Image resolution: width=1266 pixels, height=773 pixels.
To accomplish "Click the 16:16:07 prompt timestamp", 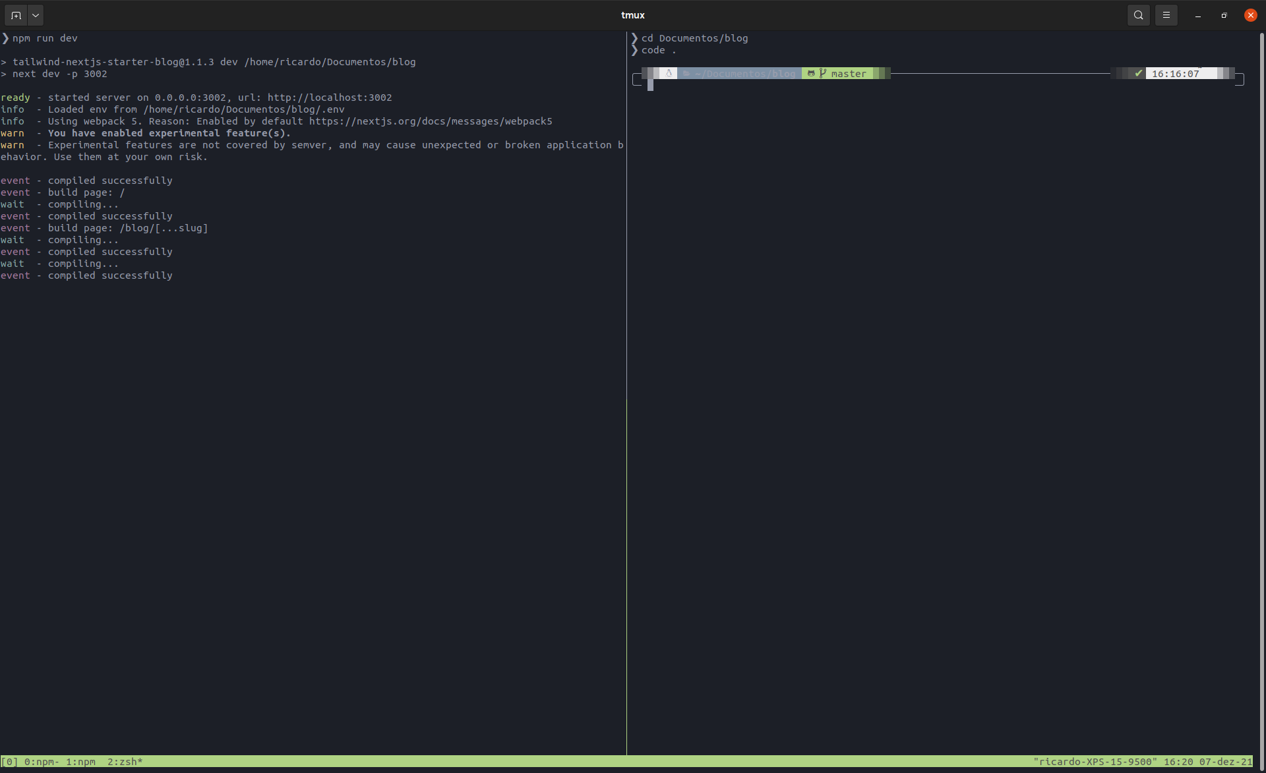I will coord(1176,74).
